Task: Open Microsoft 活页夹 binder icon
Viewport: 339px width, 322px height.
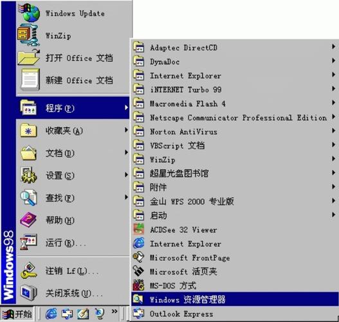Action: pyautogui.click(x=138, y=271)
